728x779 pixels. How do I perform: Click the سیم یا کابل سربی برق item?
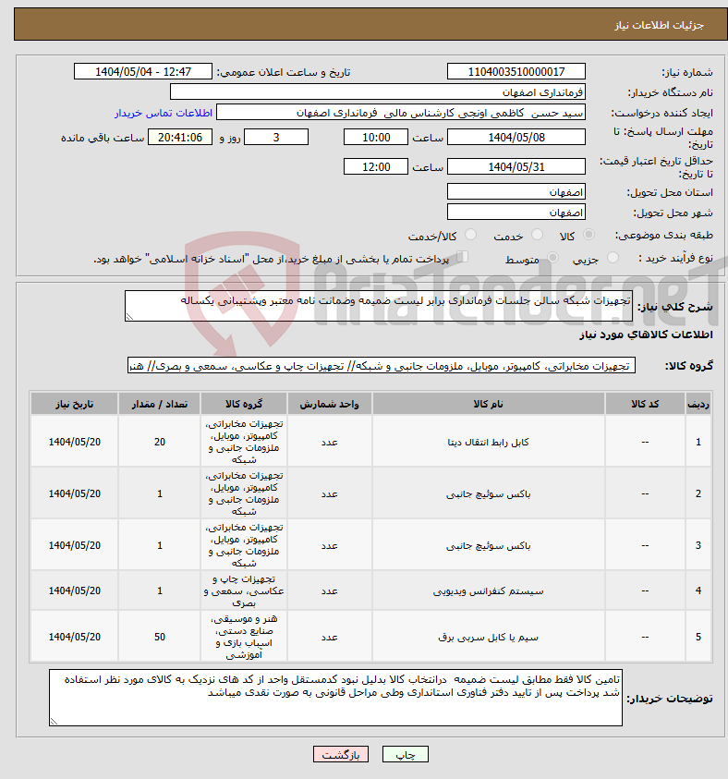pos(488,637)
